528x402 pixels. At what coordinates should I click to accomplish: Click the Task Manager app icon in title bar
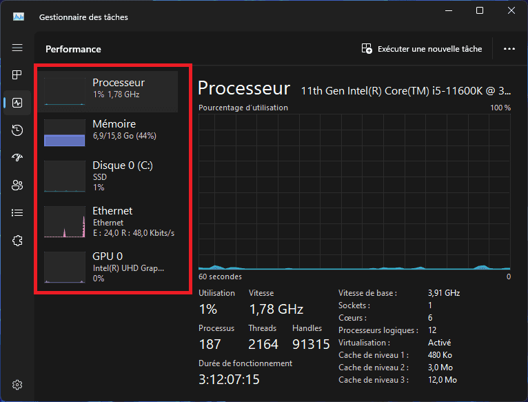coord(19,17)
